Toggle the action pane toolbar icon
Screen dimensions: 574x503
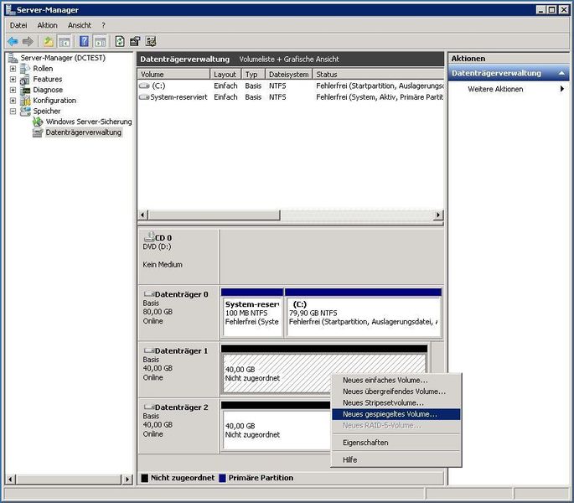100,41
